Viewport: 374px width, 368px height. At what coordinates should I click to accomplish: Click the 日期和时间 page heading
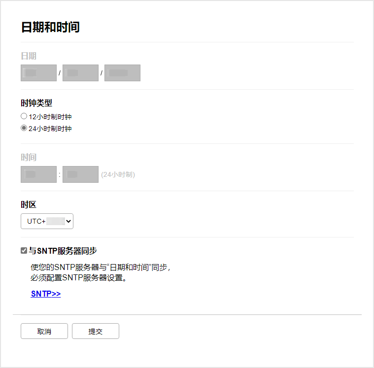50,27
